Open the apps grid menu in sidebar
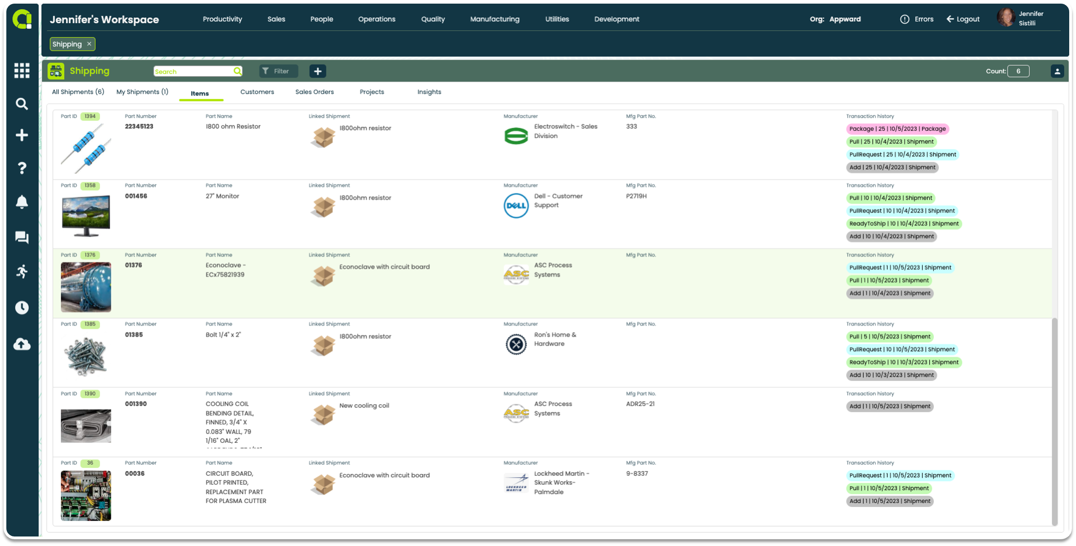 coord(22,71)
